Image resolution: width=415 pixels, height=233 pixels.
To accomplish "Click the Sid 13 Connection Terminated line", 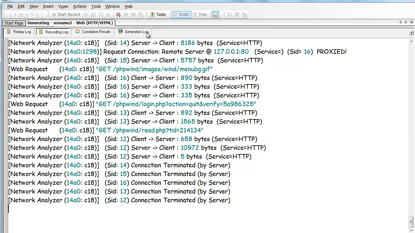I will pos(119,191).
